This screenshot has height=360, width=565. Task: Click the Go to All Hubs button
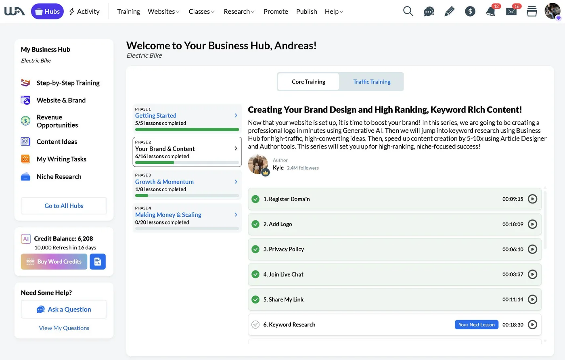64,206
